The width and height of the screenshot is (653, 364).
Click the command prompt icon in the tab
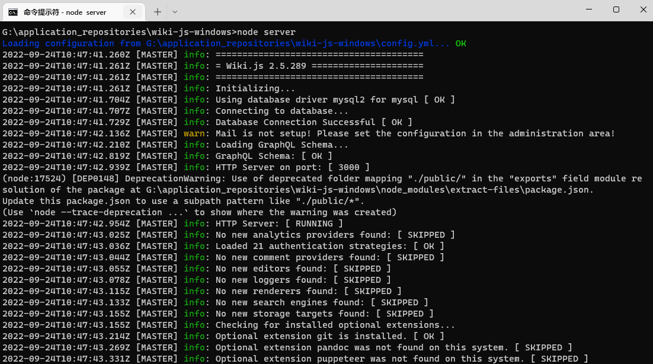tap(13, 12)
